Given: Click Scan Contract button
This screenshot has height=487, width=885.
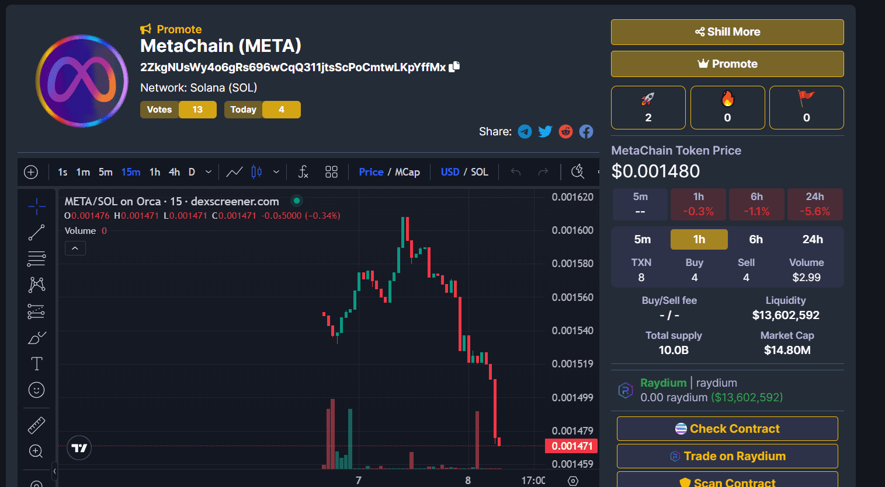Looking at the screenshot, I should click(x=727, y=480).
